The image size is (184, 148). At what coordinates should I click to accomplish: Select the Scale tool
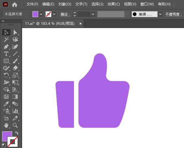(15, 75)
